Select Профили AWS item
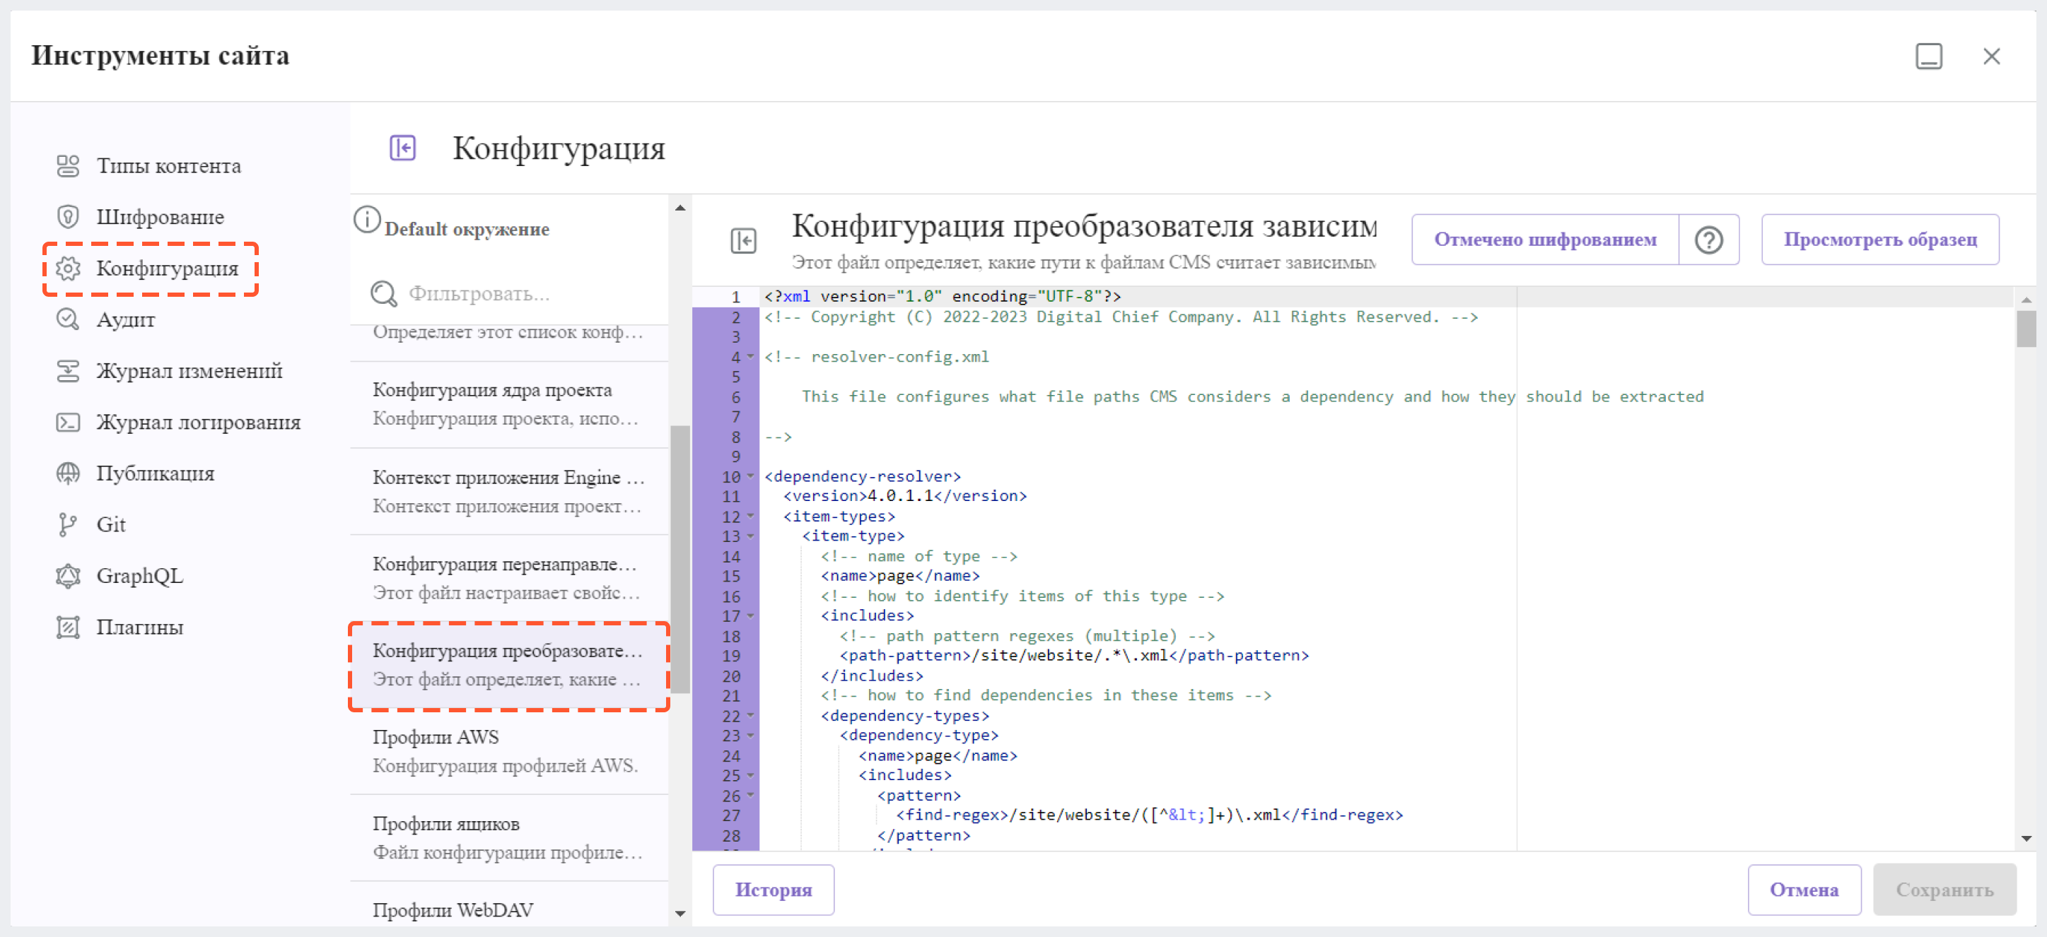2047x937 pixels. tap(508, 752)
